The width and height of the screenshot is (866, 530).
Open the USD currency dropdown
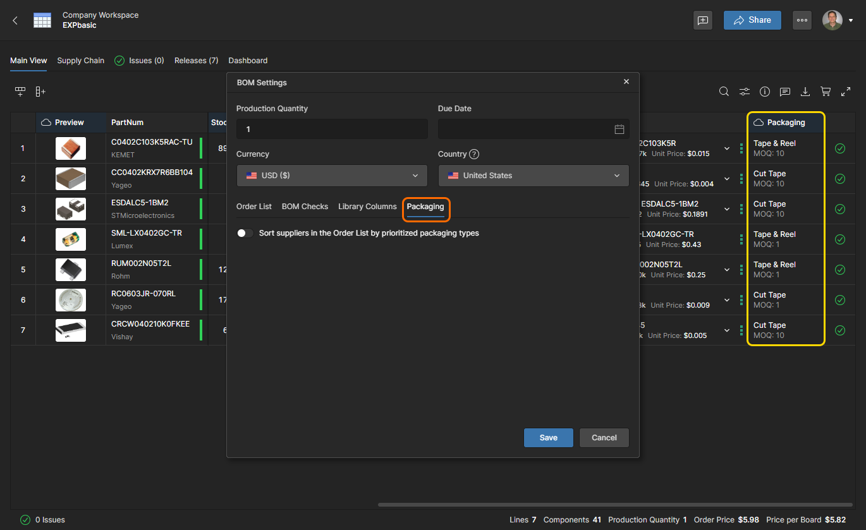332,176
